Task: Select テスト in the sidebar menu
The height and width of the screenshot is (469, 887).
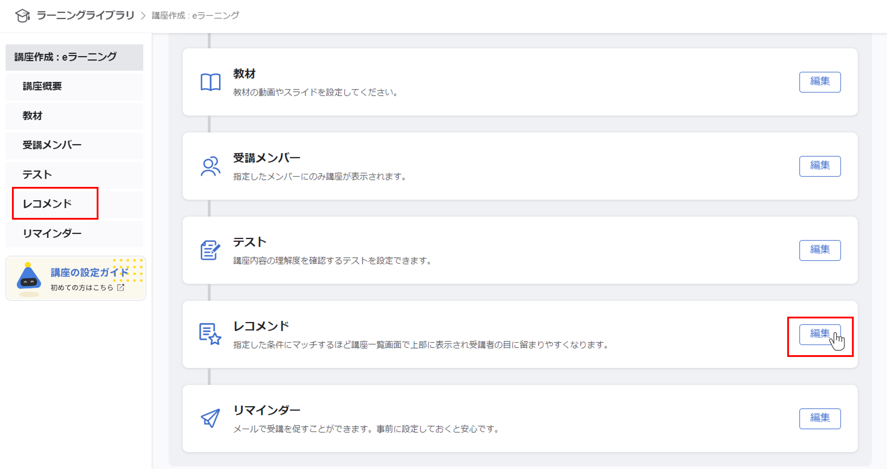Action: coord(37,175)
